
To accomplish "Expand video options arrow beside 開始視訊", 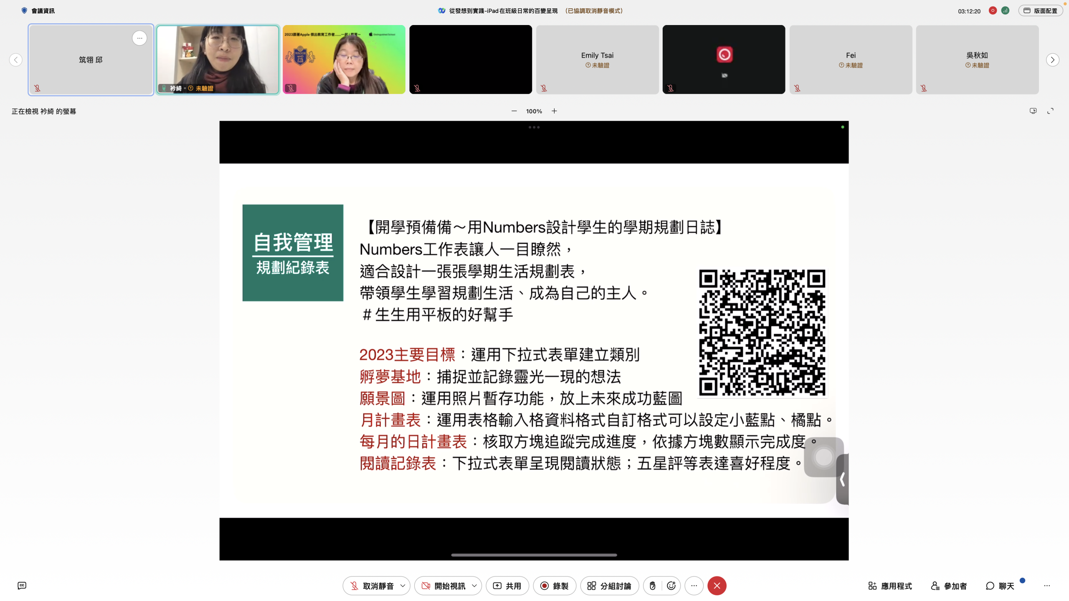I will coord(474,586).
